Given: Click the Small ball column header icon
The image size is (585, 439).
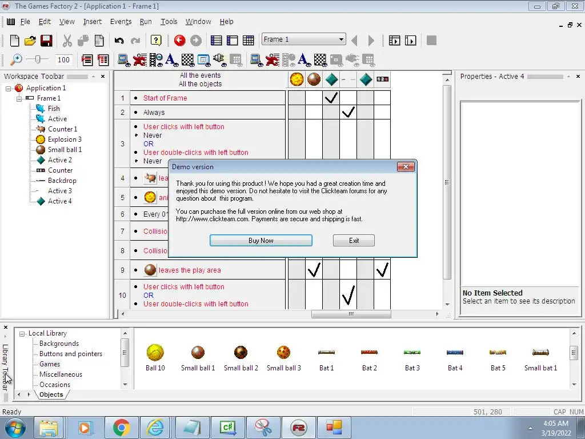Looking at the screenshot, I should (314, 79).
